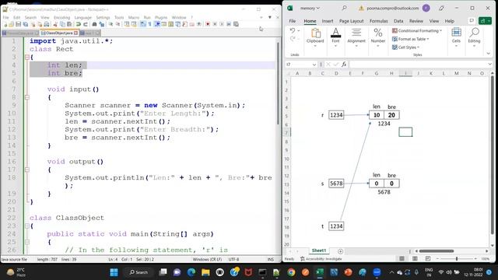Screen dimensions: 498x280
Task: Expand the Name Box dropdown arrow
Action: click(314, 65)
